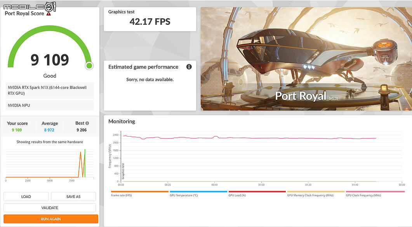
Task: Click the best score value 9 206
Action: (82, 130)
